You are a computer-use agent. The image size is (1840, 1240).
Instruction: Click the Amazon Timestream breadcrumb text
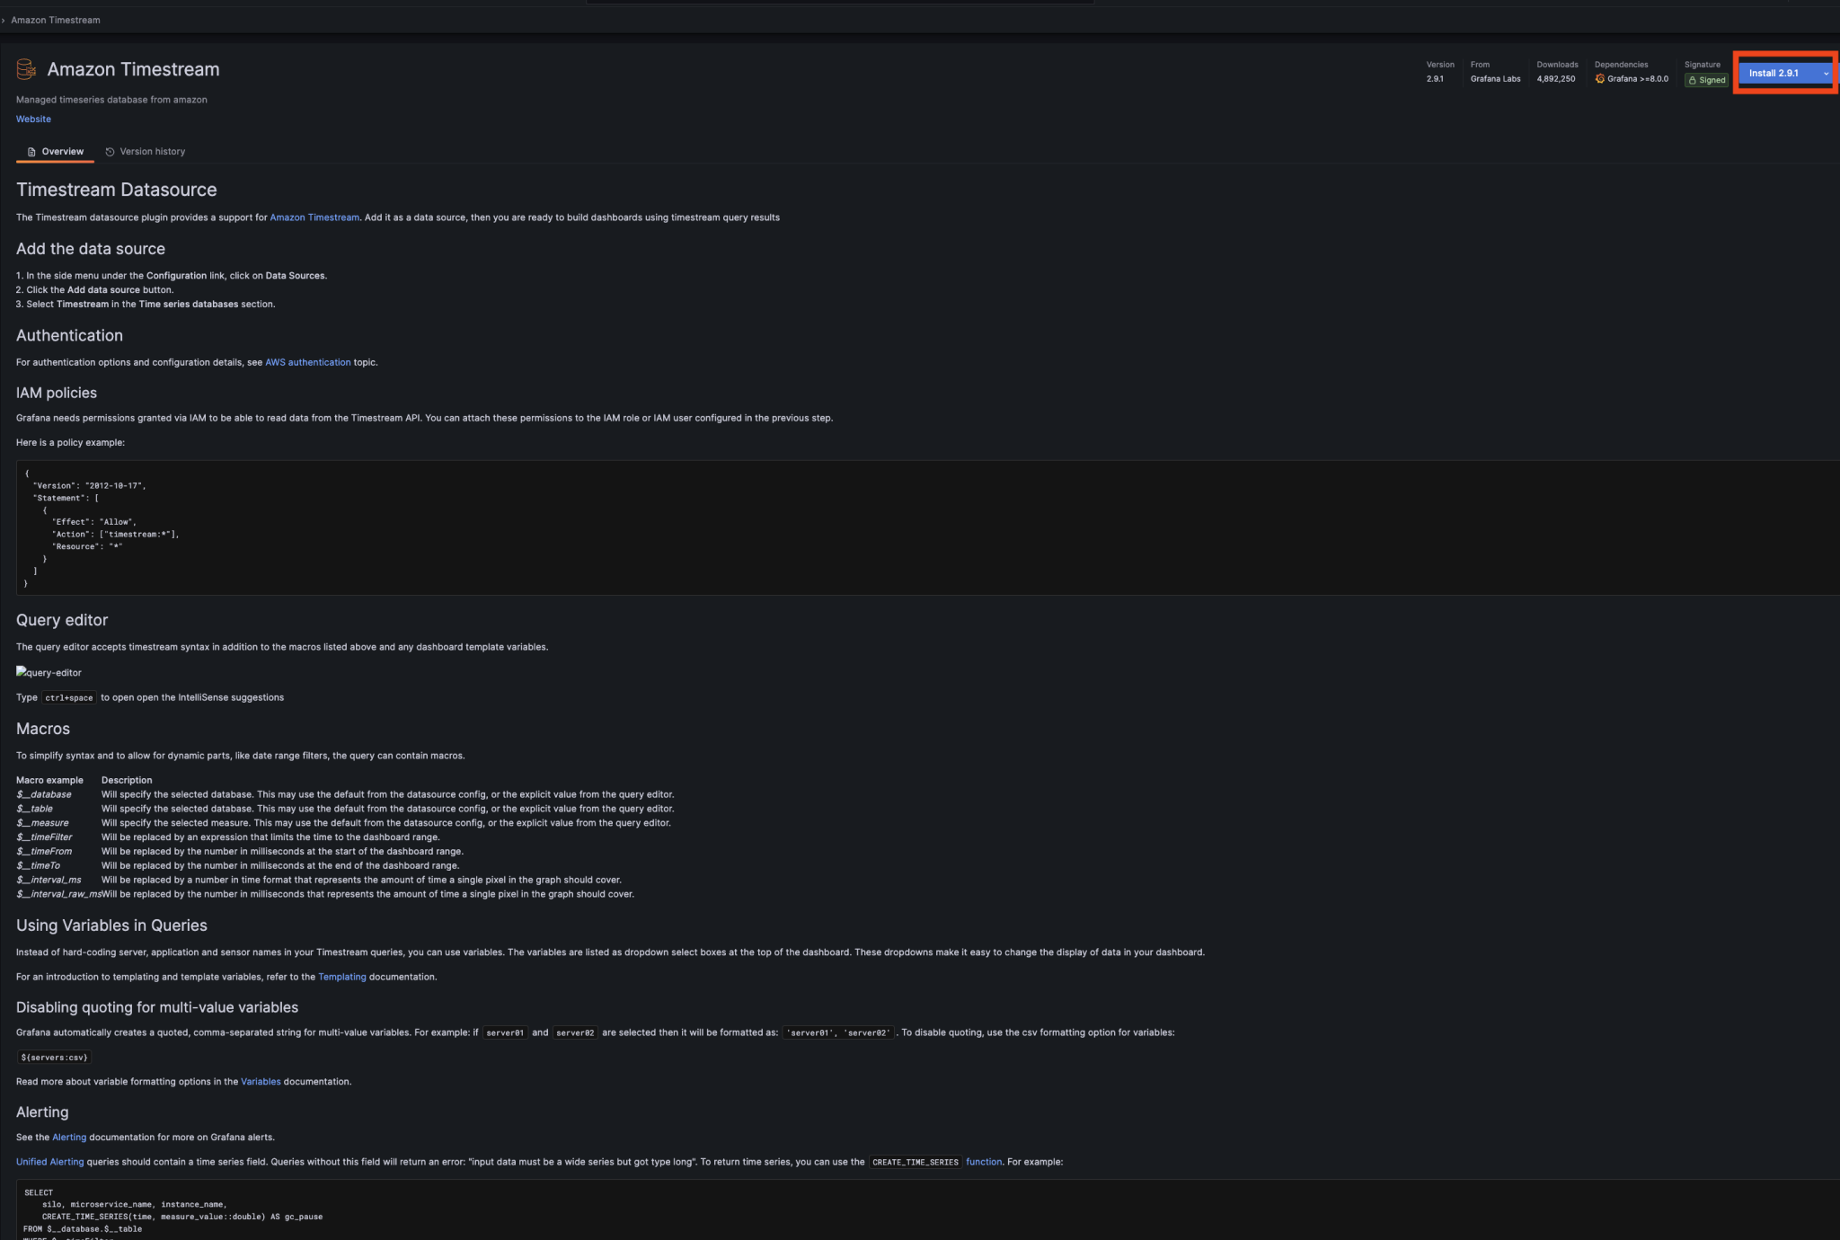click(55, 19)
